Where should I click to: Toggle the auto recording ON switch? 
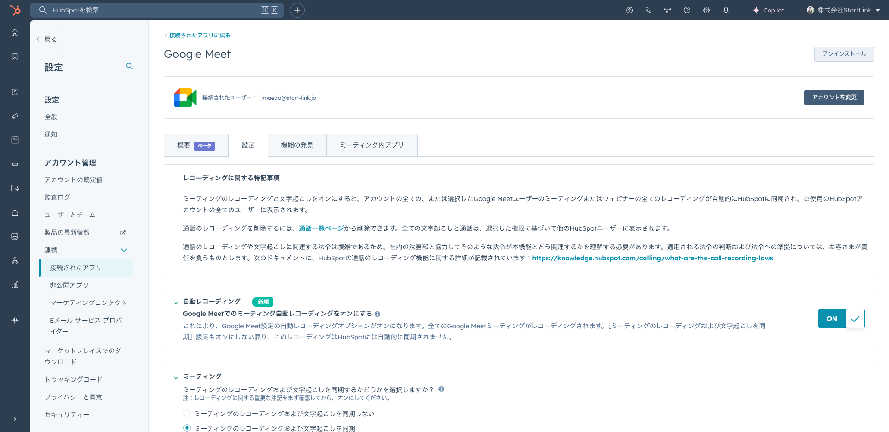[x=841, y=319]
